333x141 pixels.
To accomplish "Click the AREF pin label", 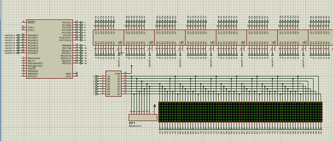I will click(x=68, y=74).
